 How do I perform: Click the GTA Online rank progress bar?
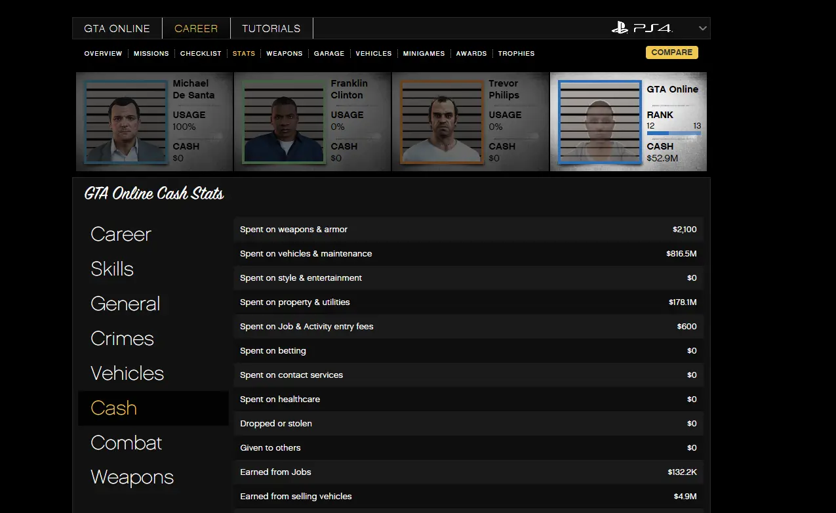673,133
